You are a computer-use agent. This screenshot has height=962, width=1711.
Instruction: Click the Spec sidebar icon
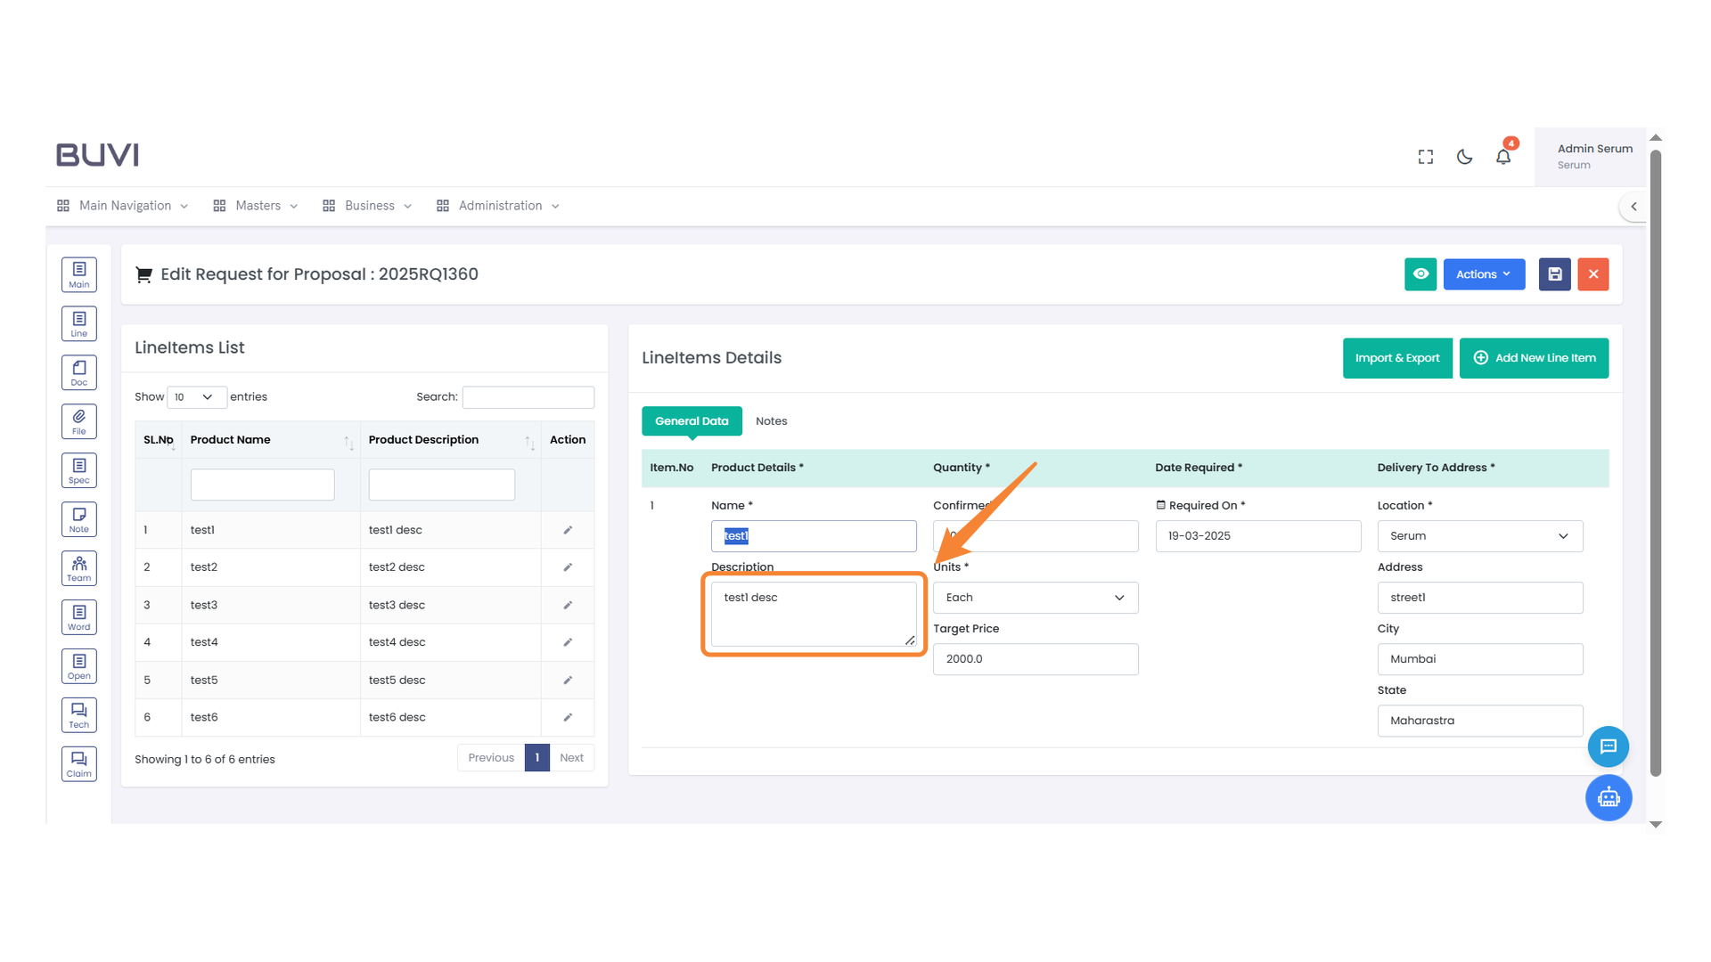pos(78,469)
